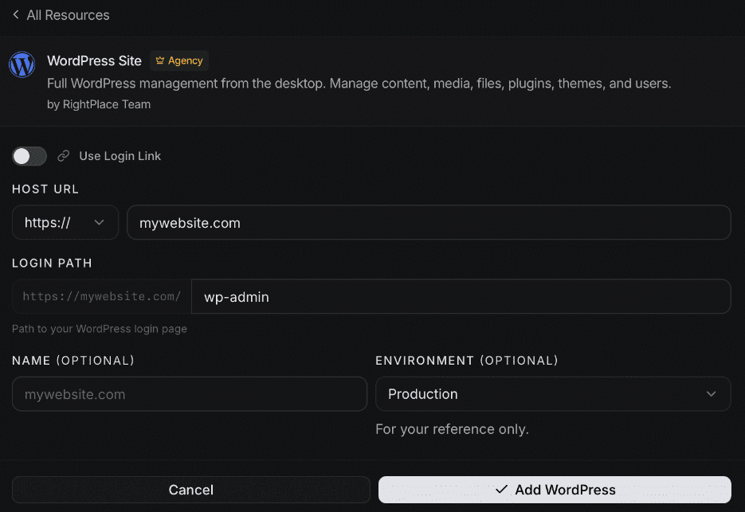This screenshot has width=745, height=512.
Task: Click the back chevron arrow icon
Action: [x=16, y=14]
